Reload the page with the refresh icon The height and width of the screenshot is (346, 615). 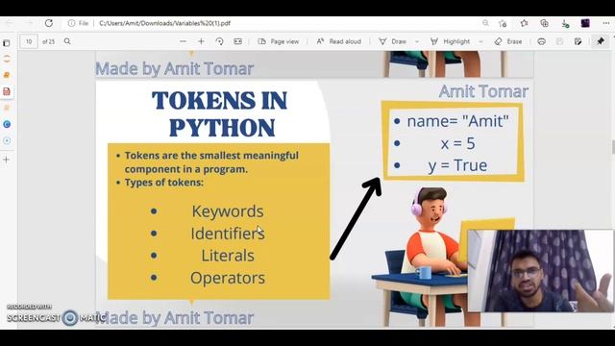point(49,23)
